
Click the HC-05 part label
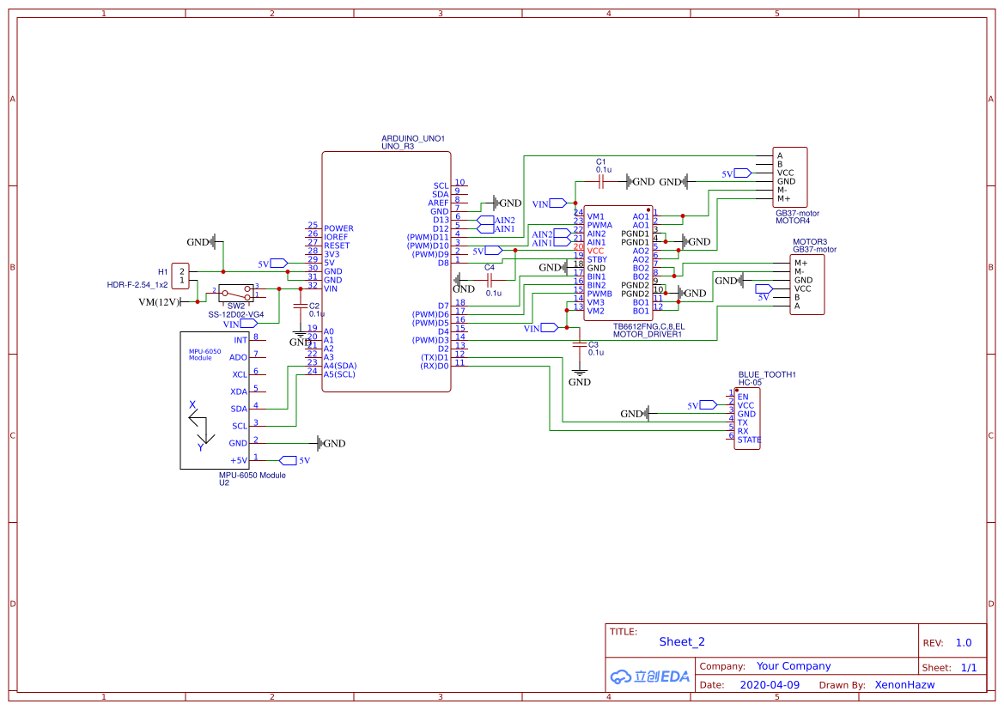point(751,382)
